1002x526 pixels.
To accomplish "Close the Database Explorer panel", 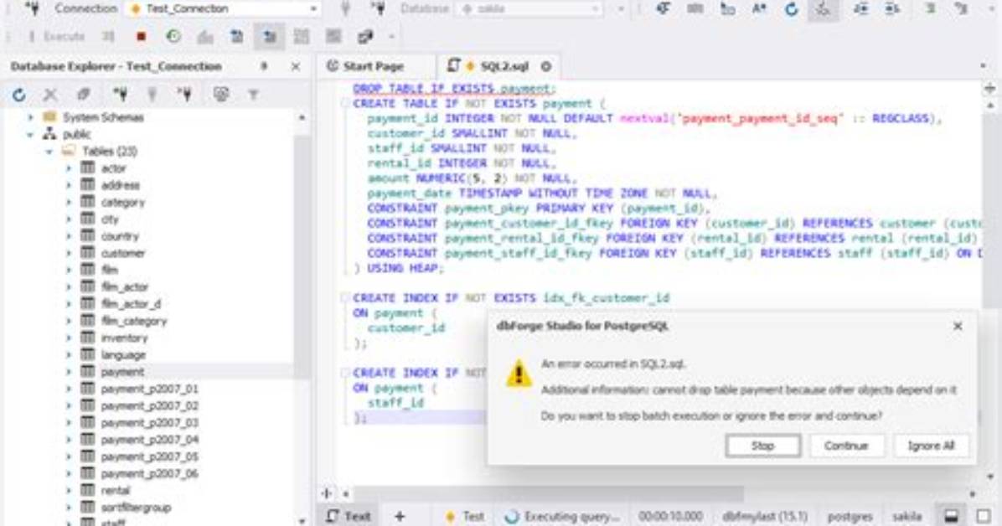I will 295,66.
